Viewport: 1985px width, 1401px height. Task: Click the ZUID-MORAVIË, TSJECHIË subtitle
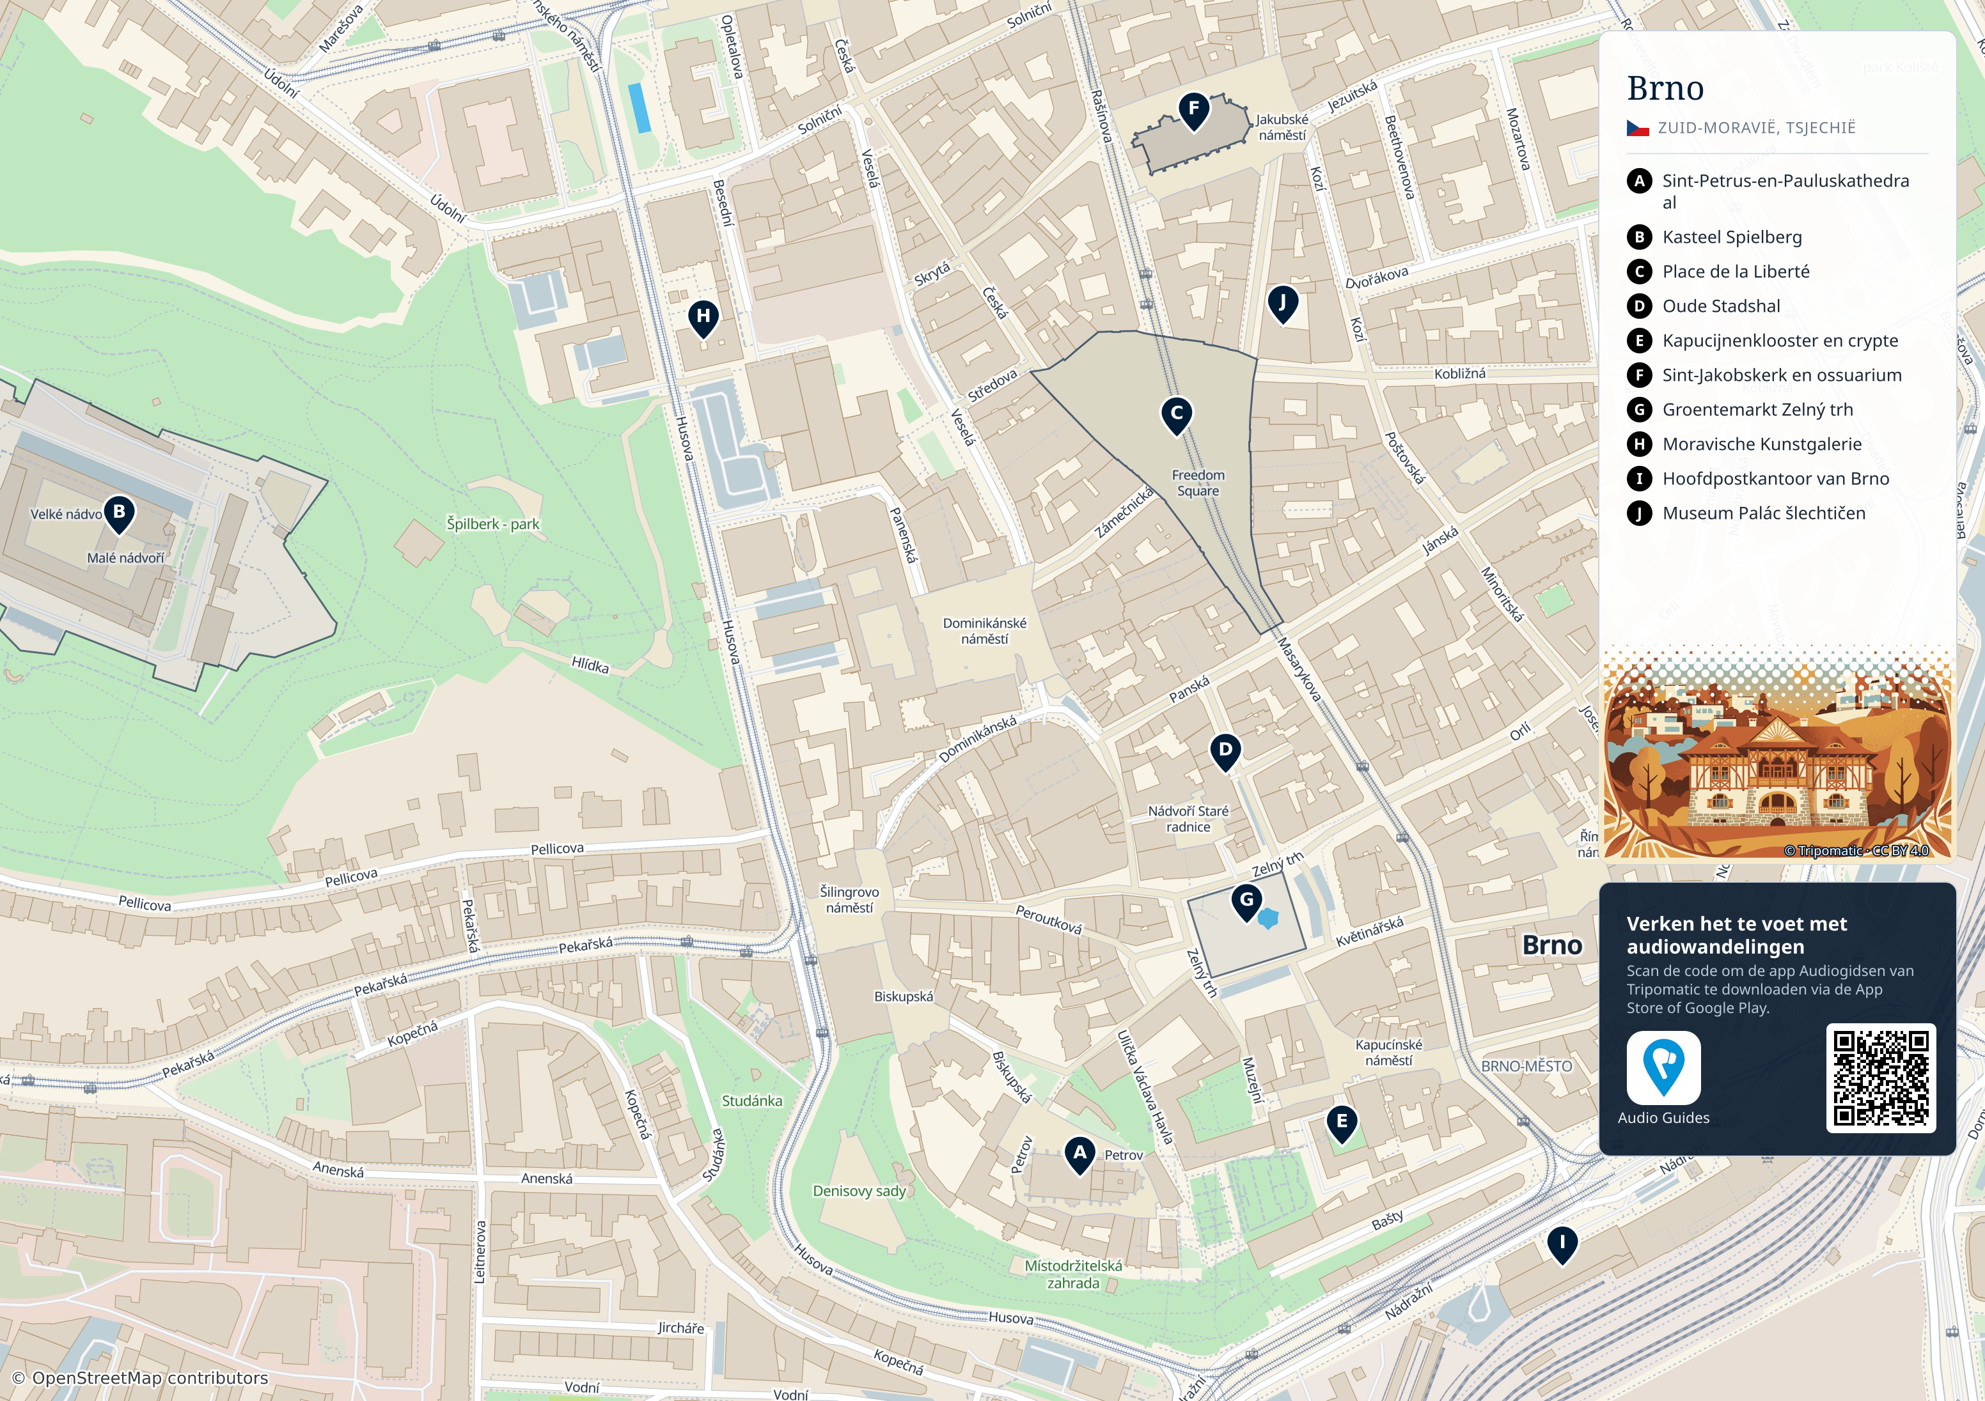pyautogui.click(x=1757, y=128)
